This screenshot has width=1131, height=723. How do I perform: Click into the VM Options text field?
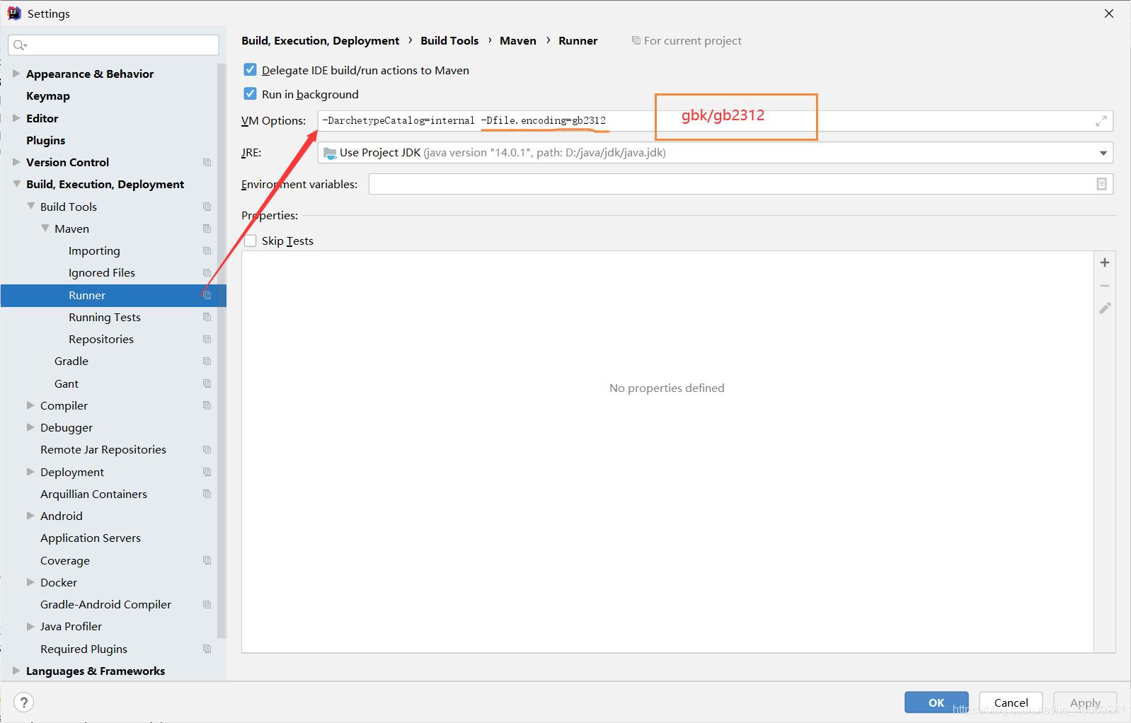point(715,121)
